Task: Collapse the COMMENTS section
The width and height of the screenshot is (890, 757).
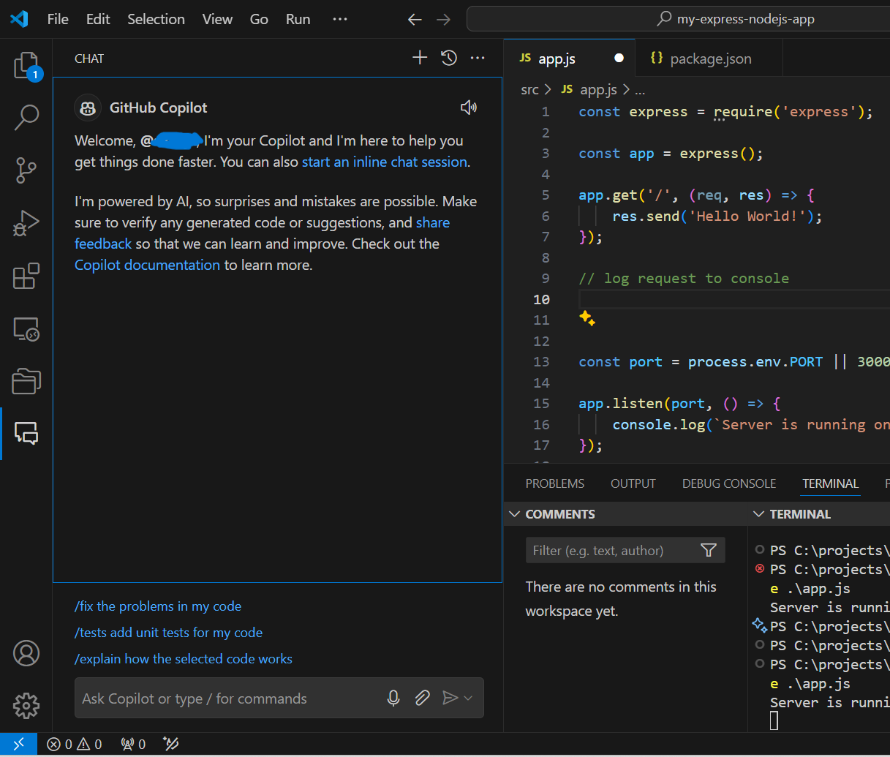Action: 514,513
